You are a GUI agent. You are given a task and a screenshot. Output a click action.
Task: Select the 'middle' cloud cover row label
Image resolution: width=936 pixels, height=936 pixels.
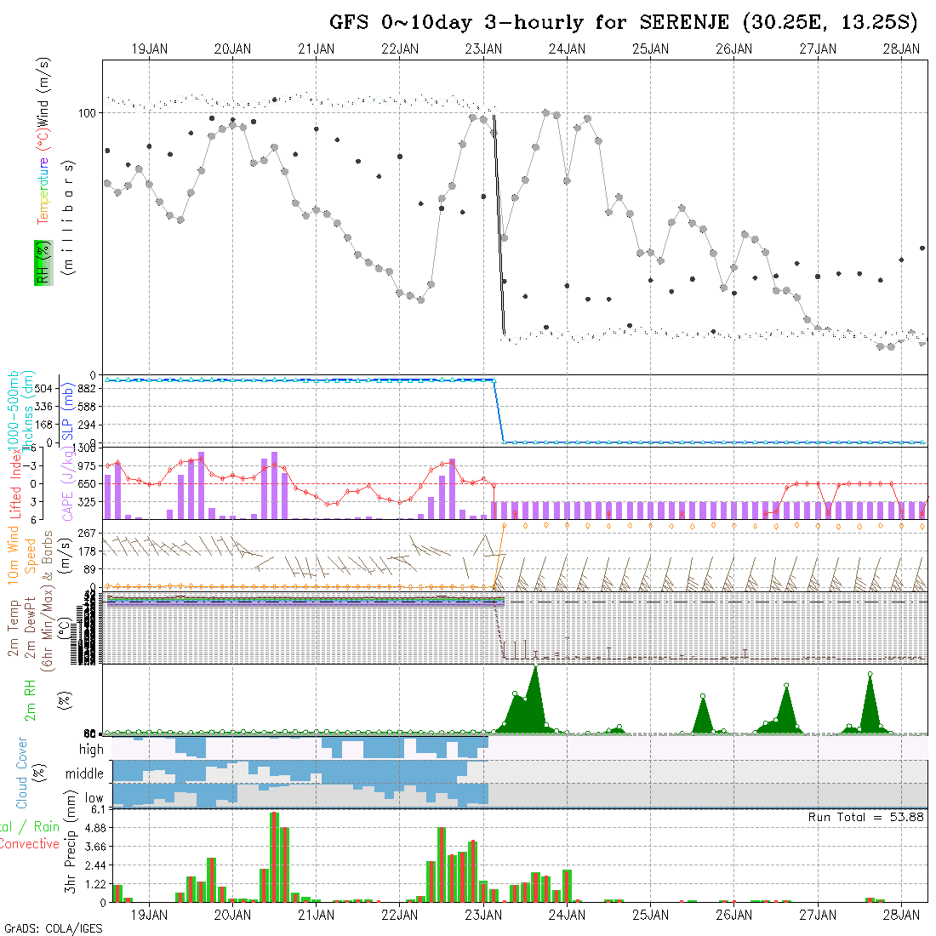(85, 774)
